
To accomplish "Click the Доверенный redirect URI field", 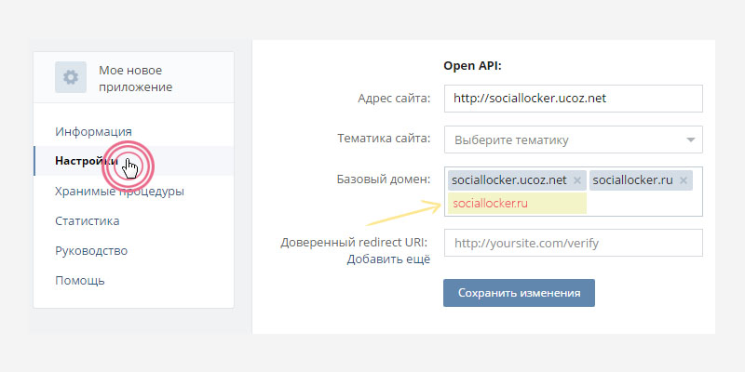I will pos(573,243).
